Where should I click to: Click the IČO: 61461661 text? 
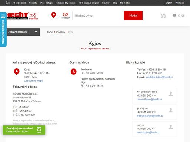click(21, 107)
